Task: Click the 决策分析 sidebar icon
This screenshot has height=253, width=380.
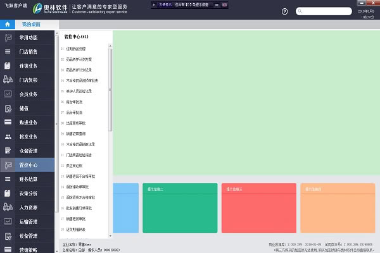Action: [x=8, y=193]
